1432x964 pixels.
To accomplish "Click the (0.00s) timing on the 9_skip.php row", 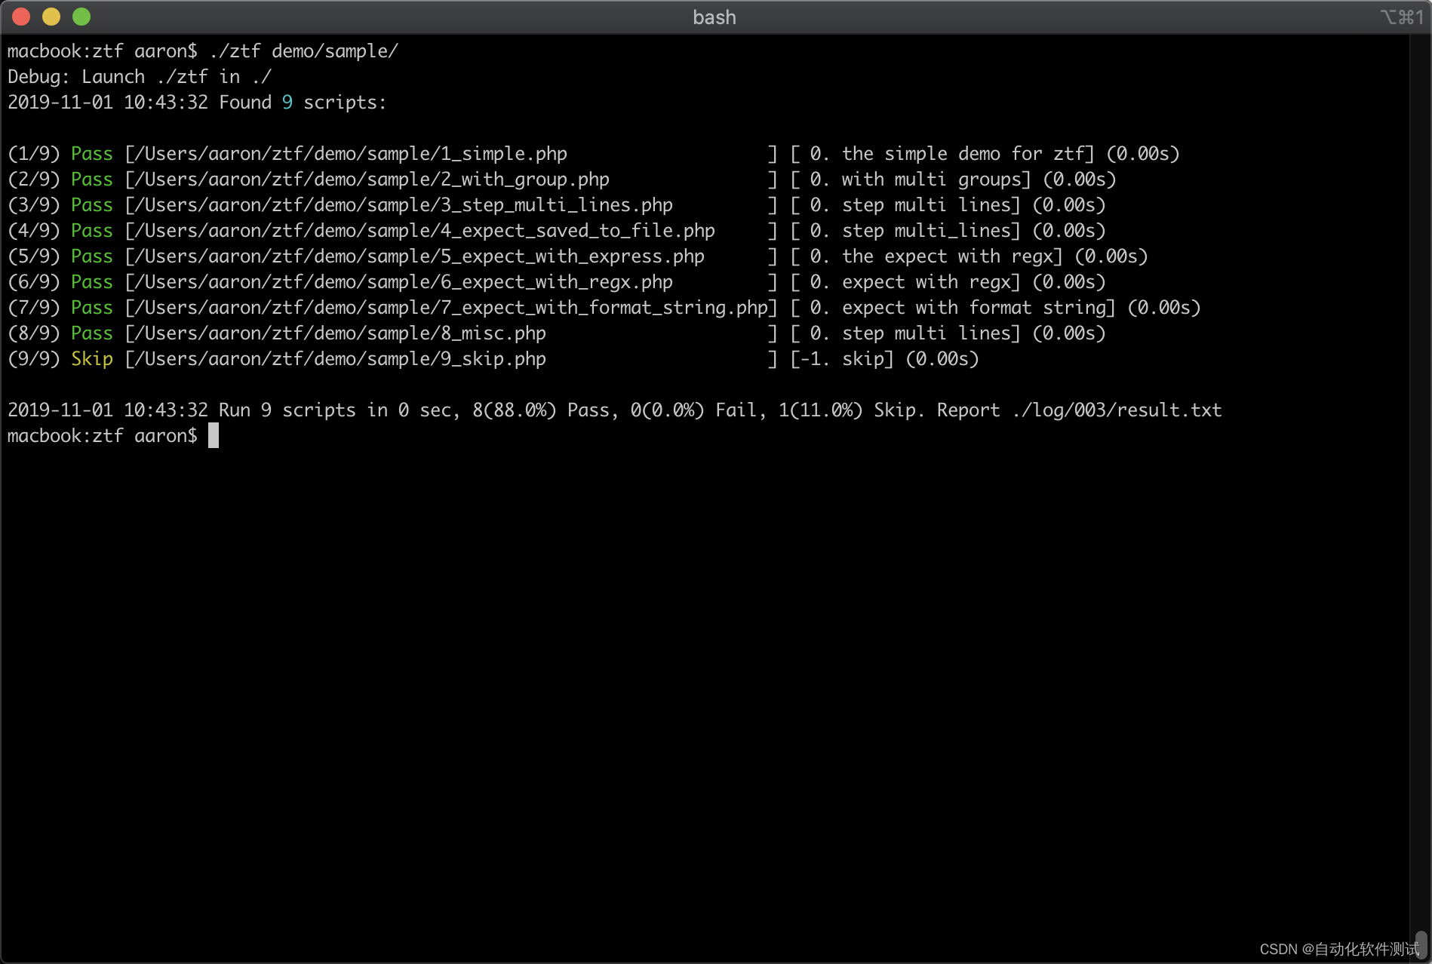I will pos(942,359).
